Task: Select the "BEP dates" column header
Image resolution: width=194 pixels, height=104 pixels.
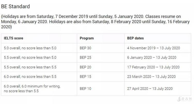Action: click(x=136, y=38)
